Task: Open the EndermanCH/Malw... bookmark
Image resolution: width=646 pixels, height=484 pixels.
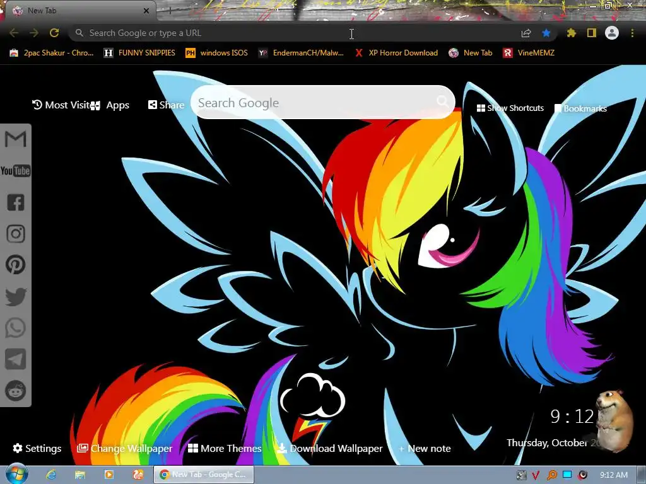Action: click(x=301, y=53)
